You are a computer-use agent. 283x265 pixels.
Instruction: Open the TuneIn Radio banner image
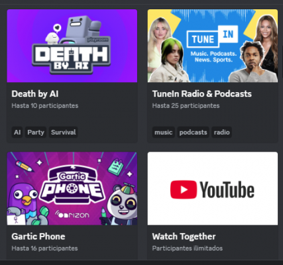tap(213, 46)
